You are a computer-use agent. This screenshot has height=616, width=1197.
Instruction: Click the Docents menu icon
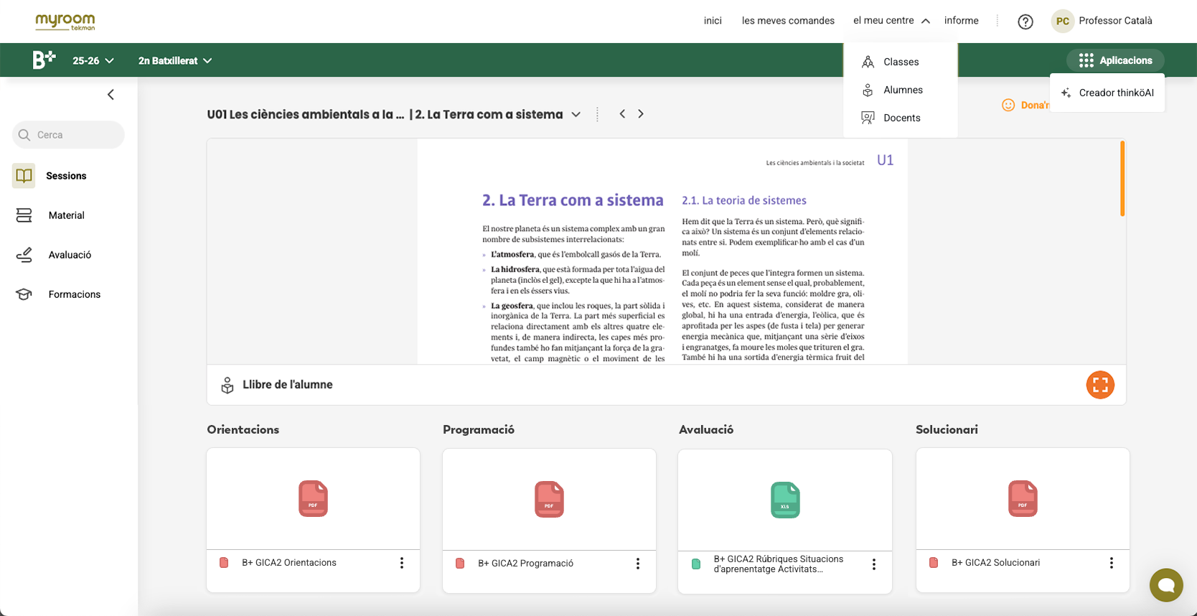[x=868, y=118]
